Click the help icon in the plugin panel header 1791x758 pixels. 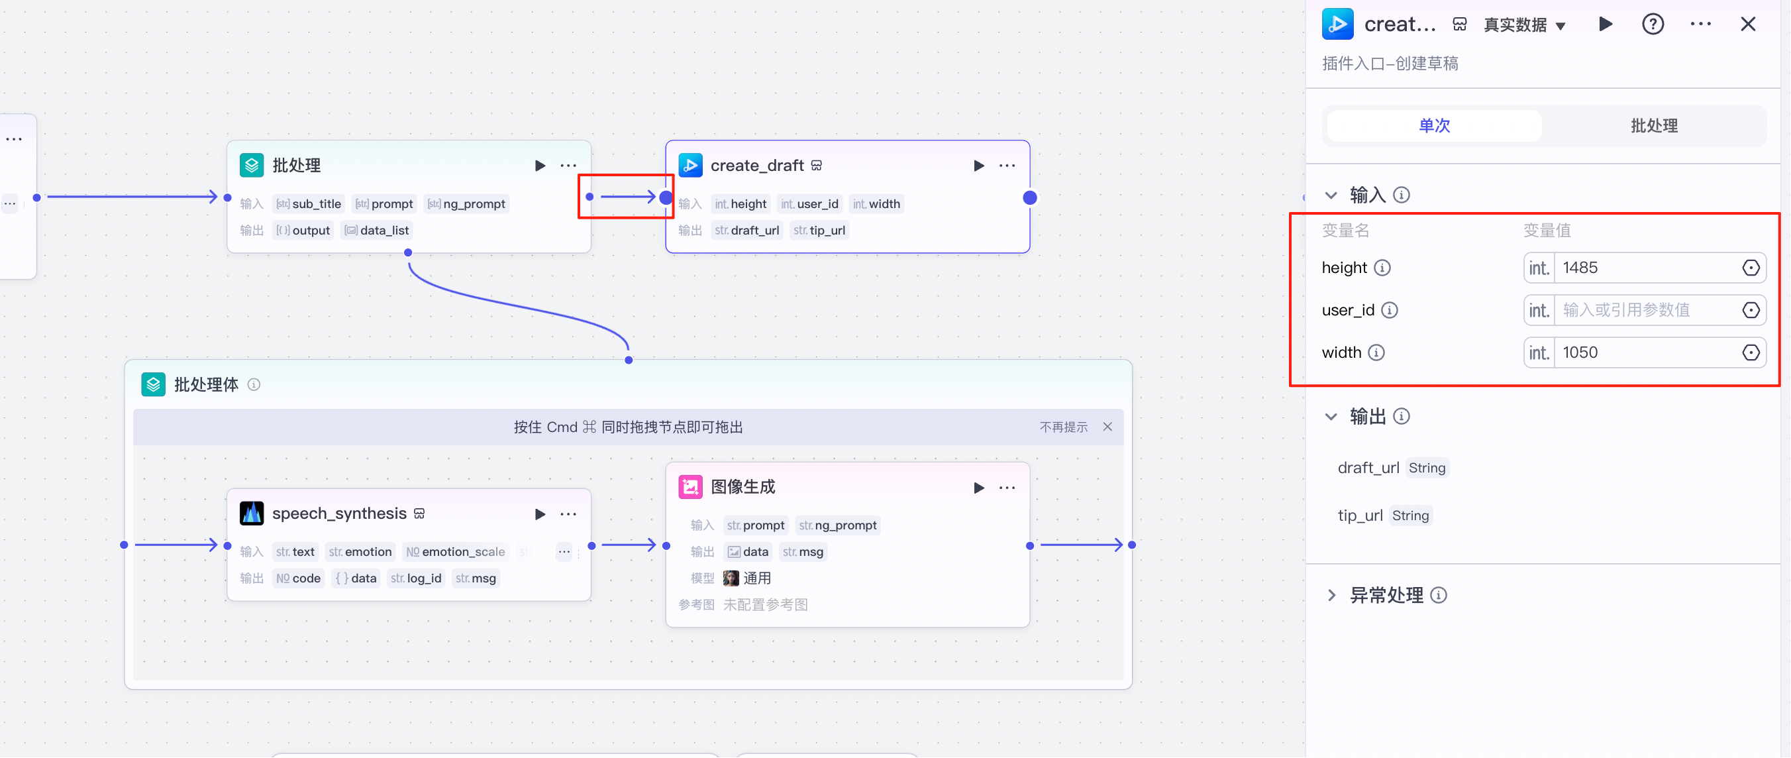point(1653,24)
